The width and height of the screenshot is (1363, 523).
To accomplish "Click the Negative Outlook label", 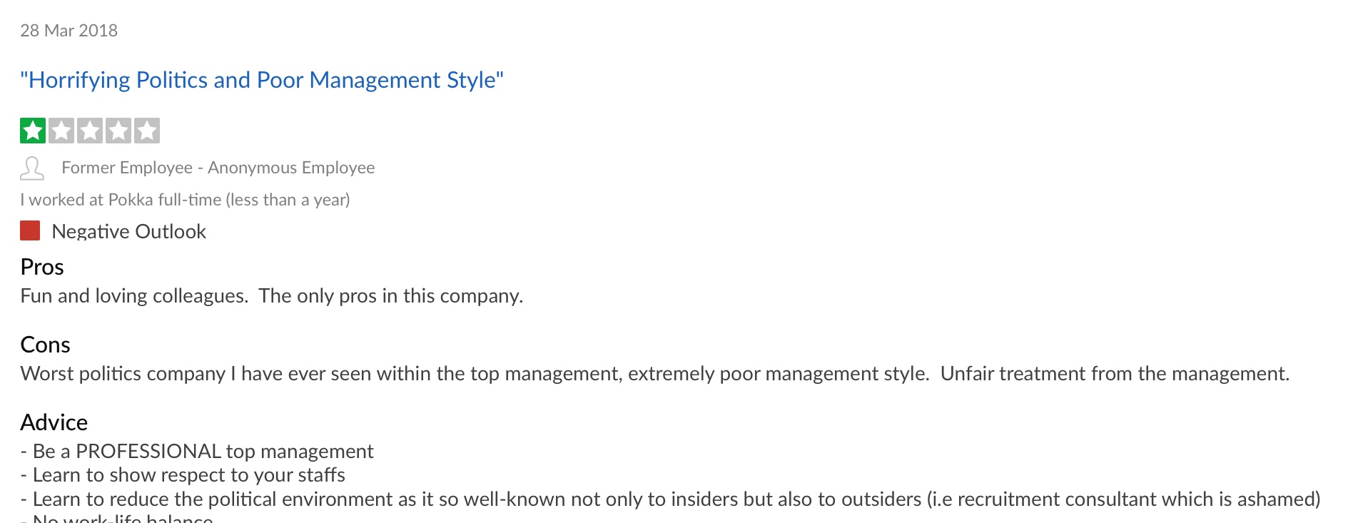I will tap(129, 231).
